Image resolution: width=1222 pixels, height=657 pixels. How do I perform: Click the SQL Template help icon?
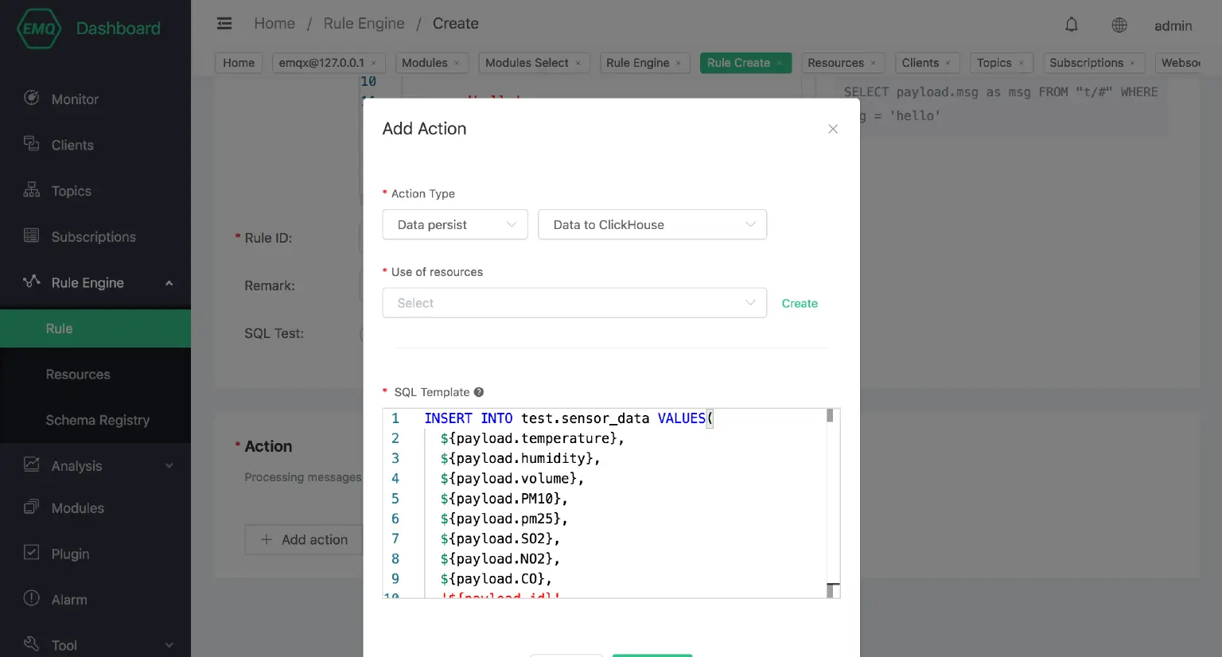(479, 392)
